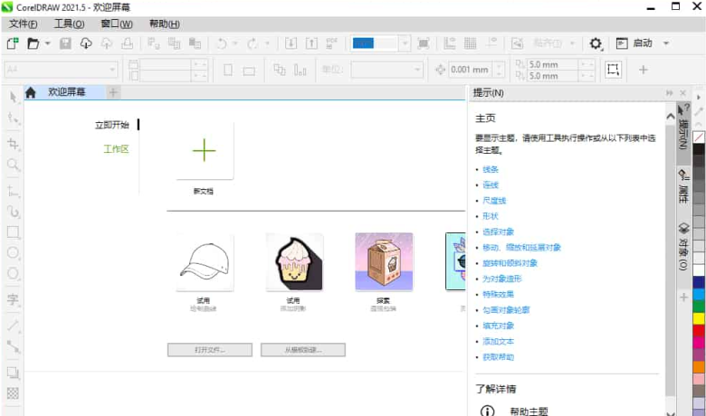706x416 pixels.
Task: Click the Print icon
Action: 127,43
